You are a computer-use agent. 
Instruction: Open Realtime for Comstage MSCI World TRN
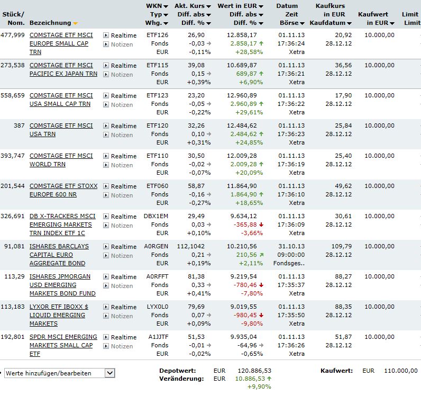tap(120, 156)
